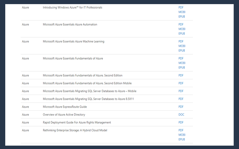
Task: Open PDF of Fundamentals of Azure first edition
Action: pos(181,58)
